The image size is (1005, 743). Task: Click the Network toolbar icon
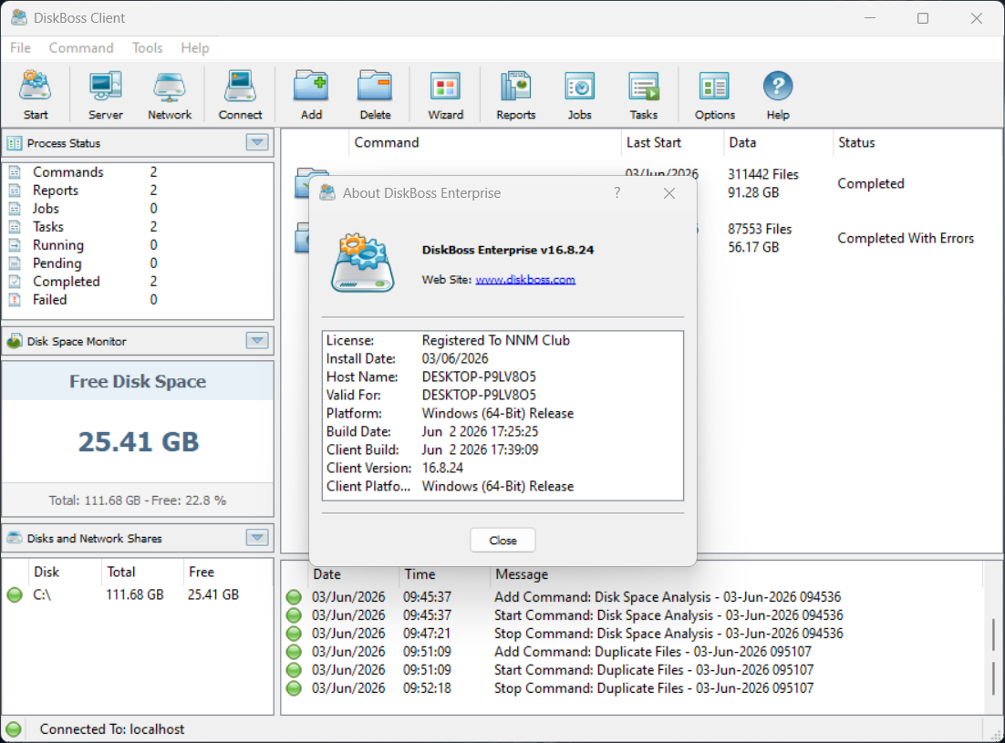click(x=170, y=87)
